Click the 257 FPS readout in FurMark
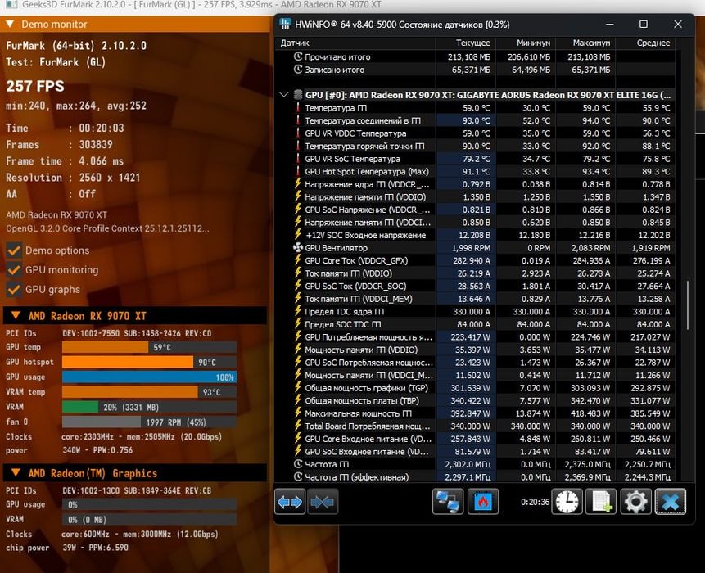Viewport: 705px width, 573px height. (x=35, y=86)
